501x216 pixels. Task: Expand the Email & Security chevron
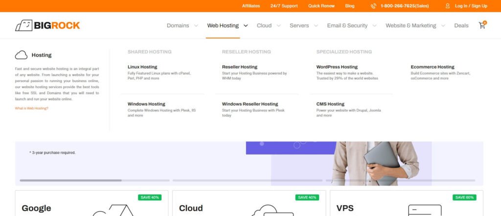[x=374, y=25]
